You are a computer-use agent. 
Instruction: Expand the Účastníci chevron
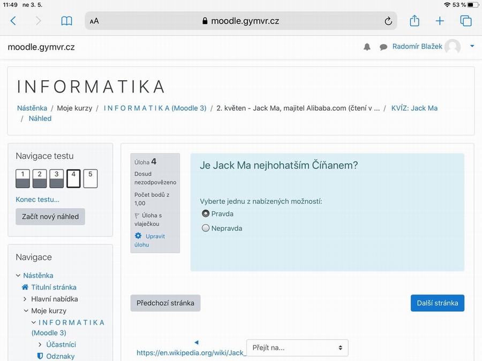pyautogui.click(x=40, y=345)
